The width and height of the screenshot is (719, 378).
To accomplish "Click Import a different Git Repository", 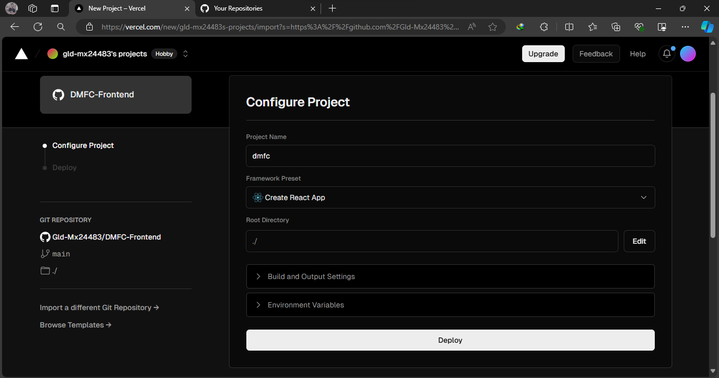I will click(x=99, y=307).
